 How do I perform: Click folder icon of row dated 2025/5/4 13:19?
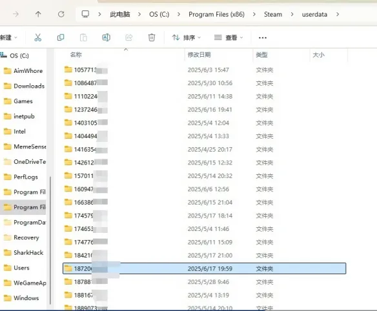coord(68,295)
